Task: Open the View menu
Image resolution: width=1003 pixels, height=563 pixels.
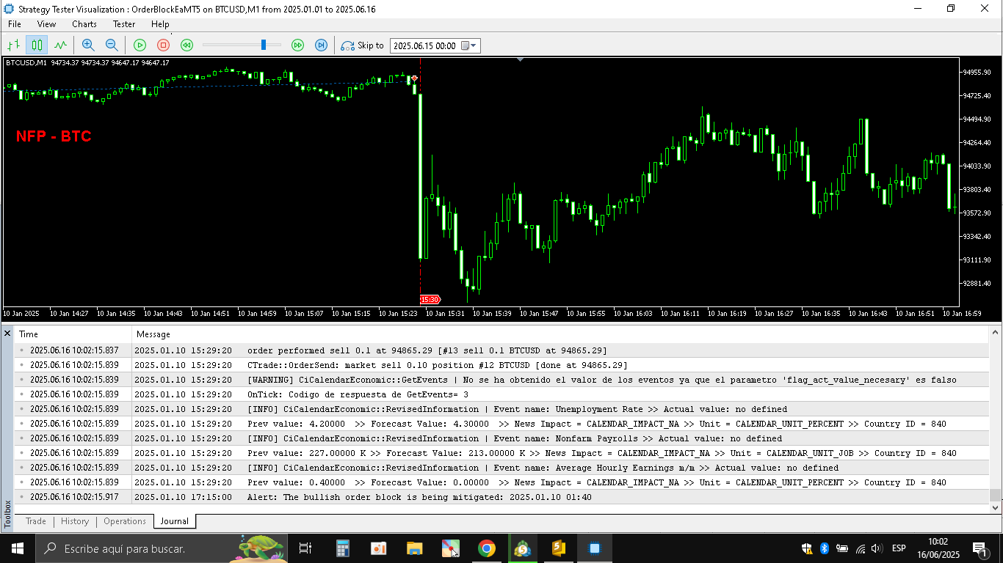Action: (46, 24)
